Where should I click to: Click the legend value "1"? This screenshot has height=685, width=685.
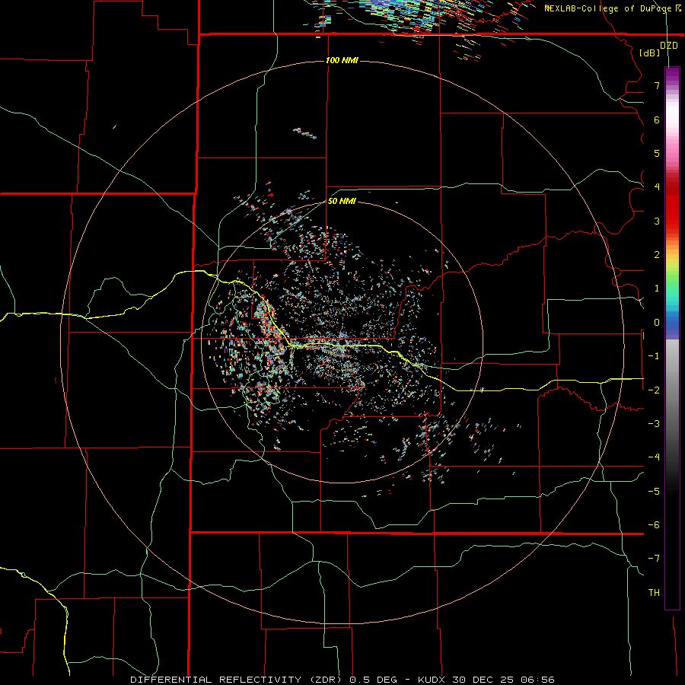657,288
